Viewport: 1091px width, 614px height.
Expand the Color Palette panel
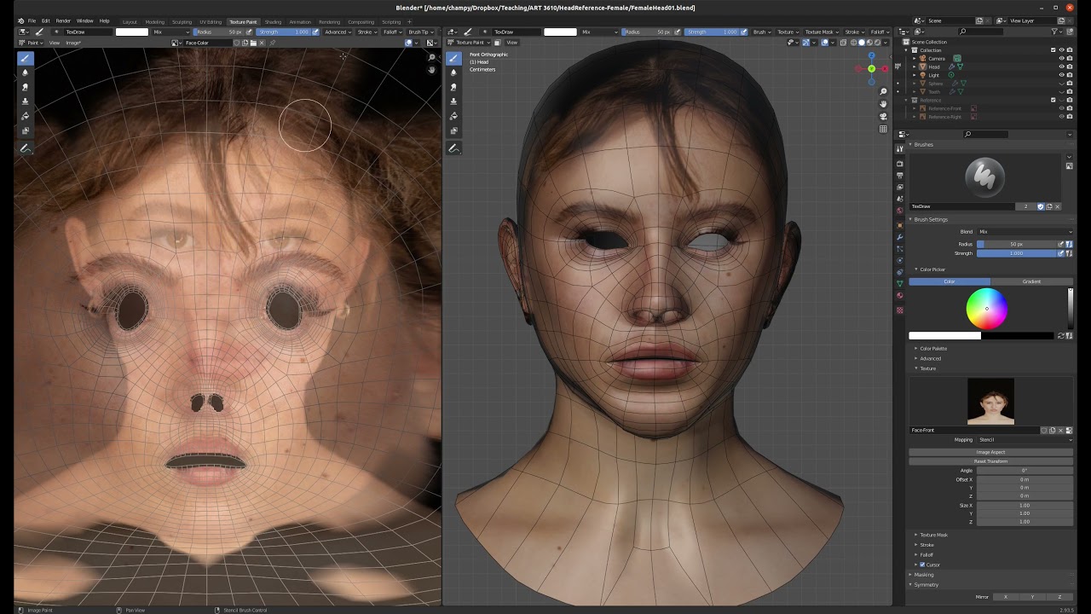933,348
